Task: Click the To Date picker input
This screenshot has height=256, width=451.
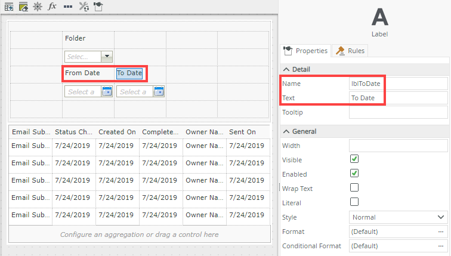Action: pos(135,92)
